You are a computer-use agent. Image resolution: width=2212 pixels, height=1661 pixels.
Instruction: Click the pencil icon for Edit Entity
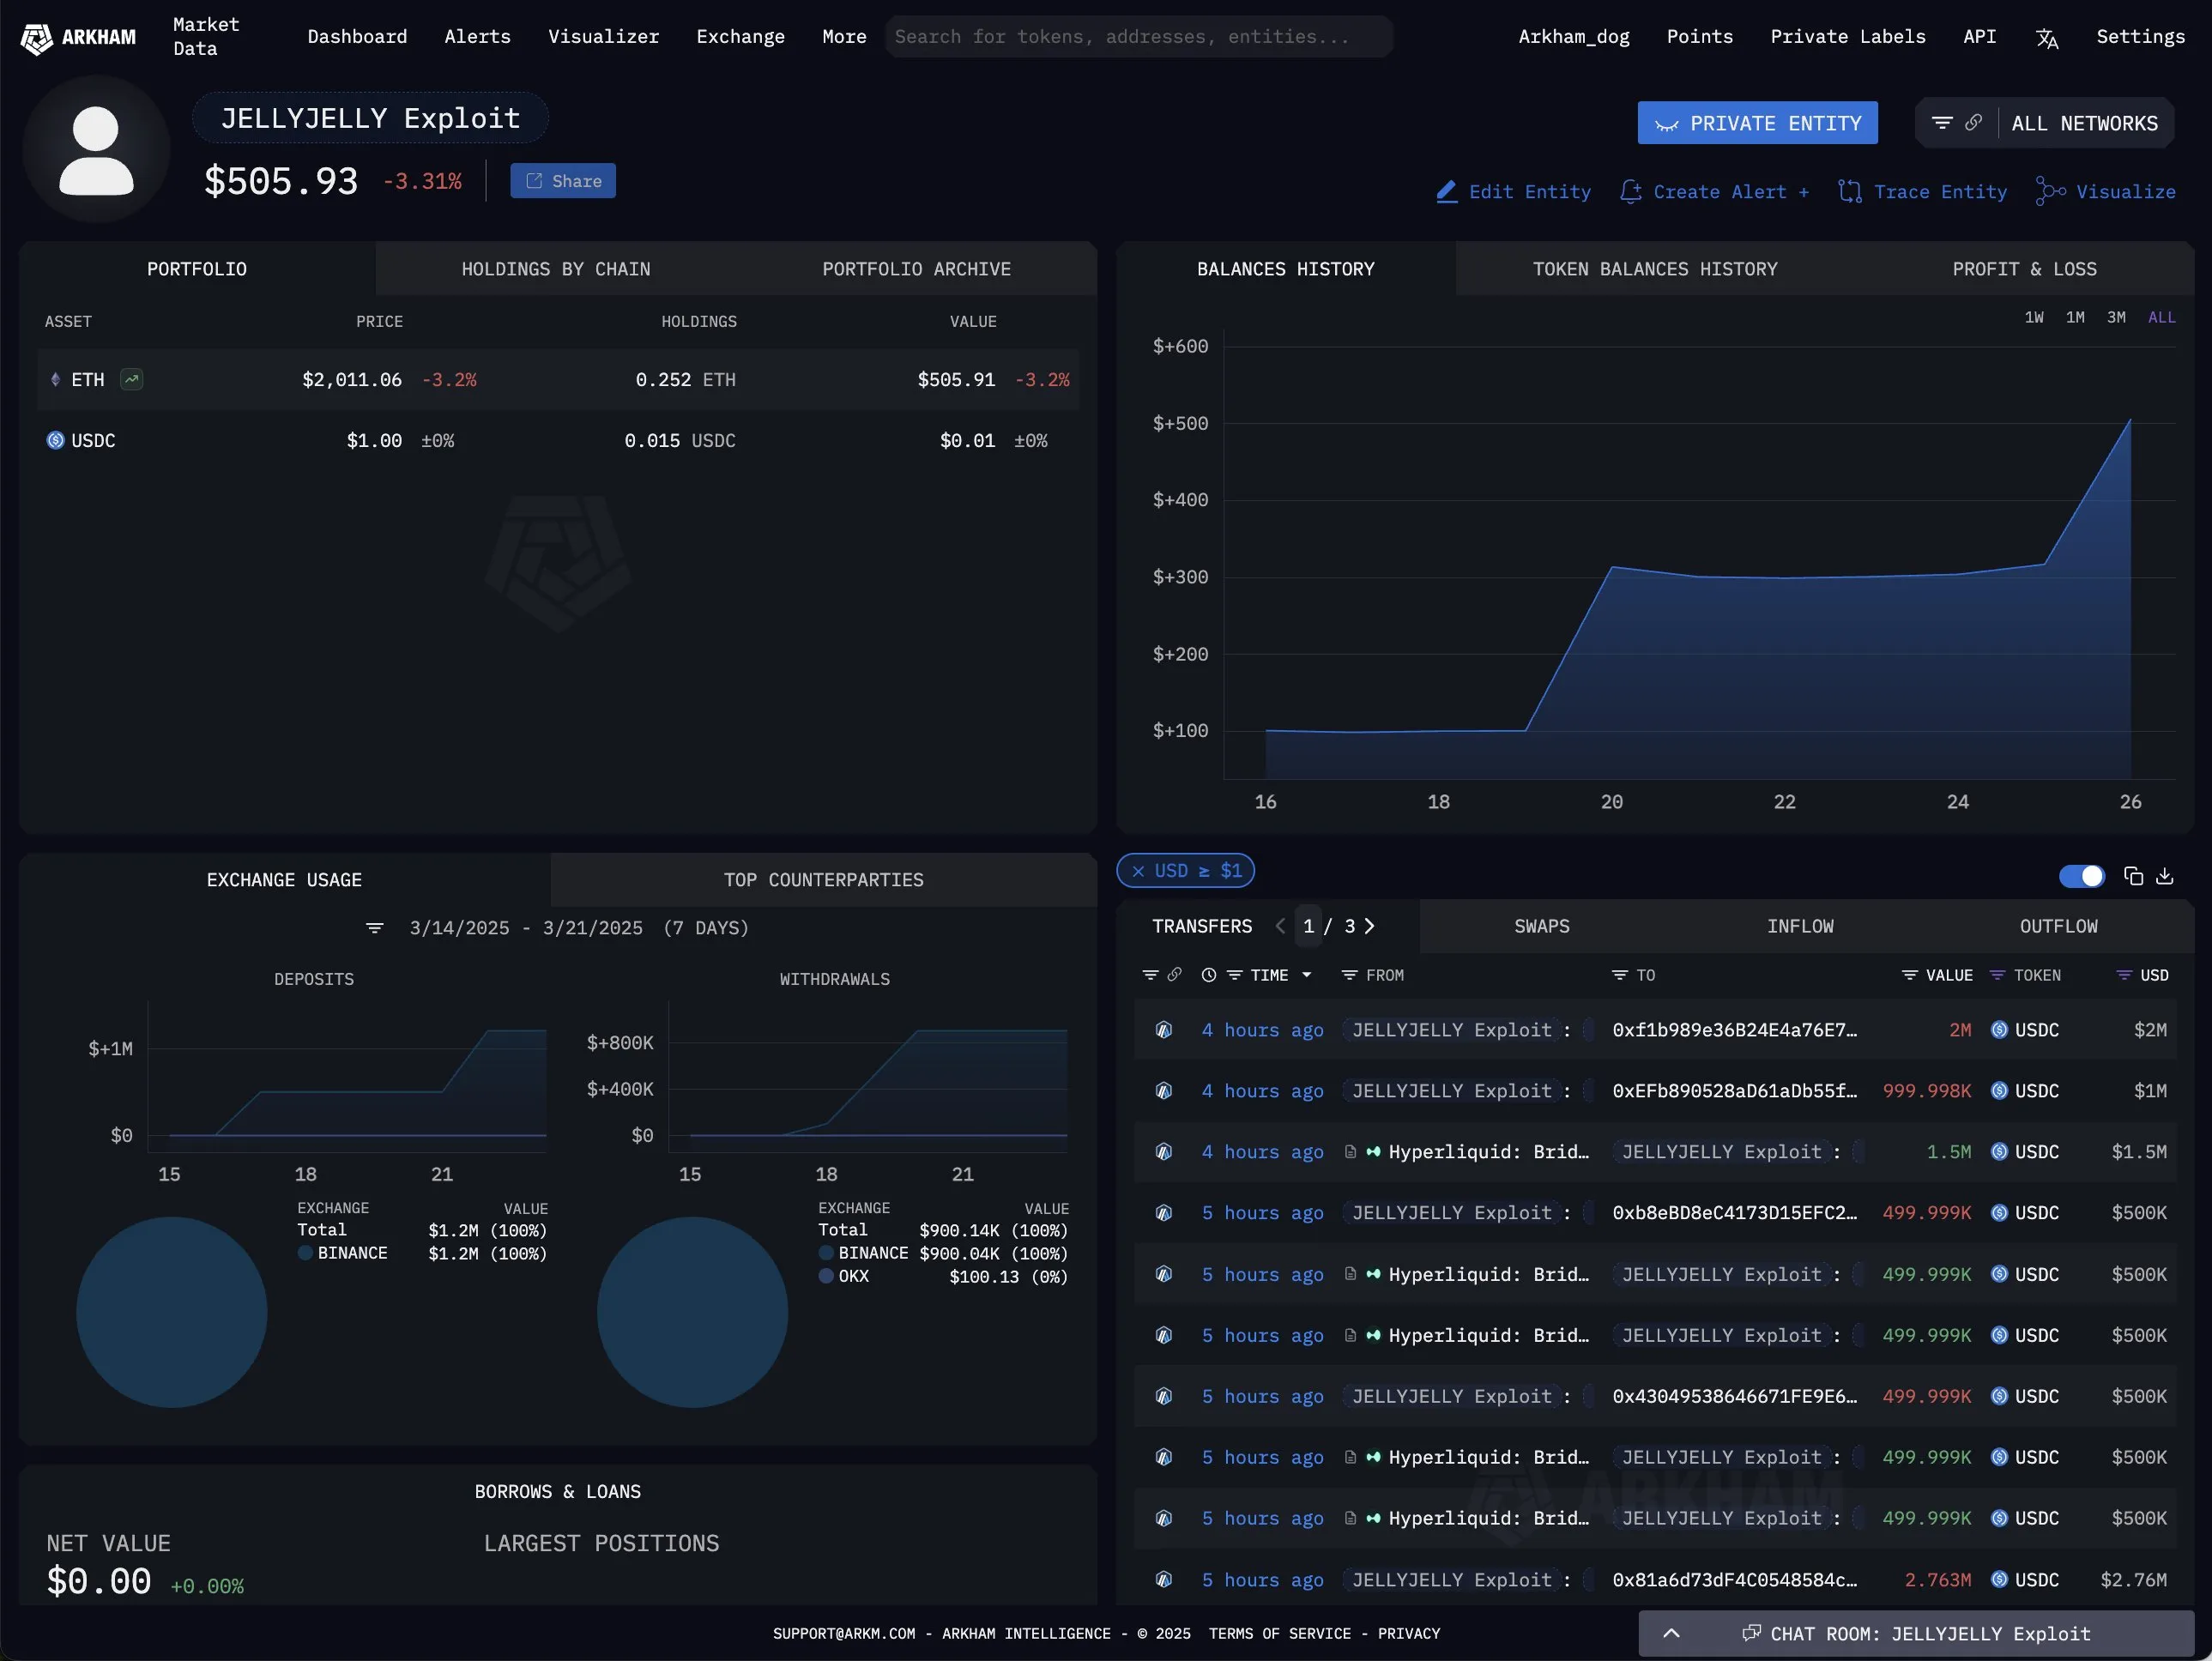1446,192
